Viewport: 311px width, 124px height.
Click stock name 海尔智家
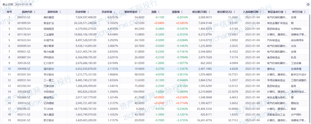49,46
